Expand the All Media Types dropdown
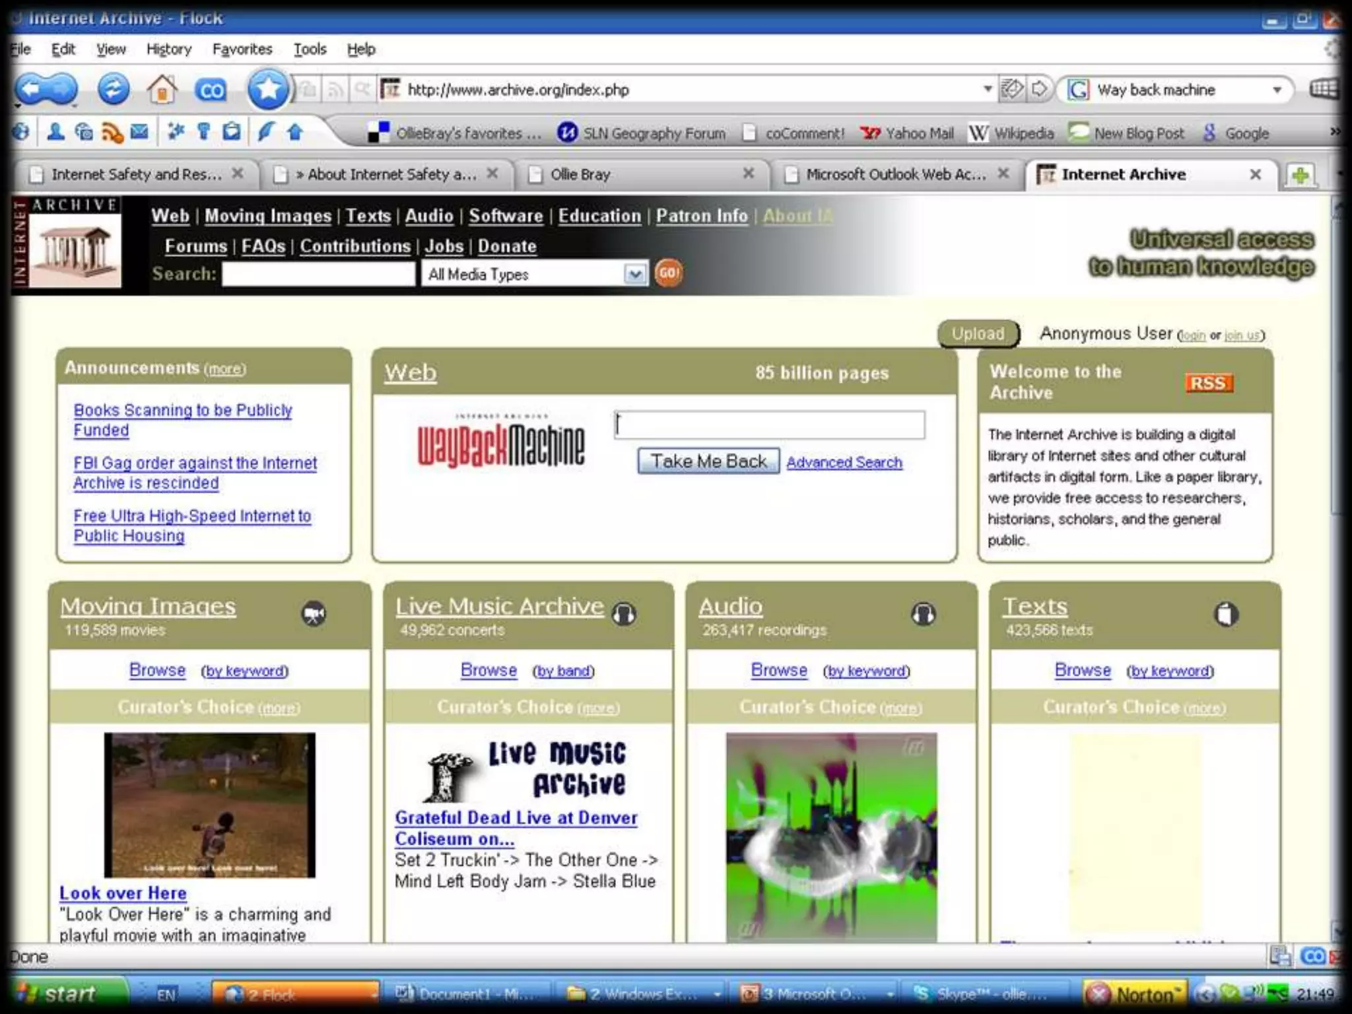1352x1014 pixels. 635,274
